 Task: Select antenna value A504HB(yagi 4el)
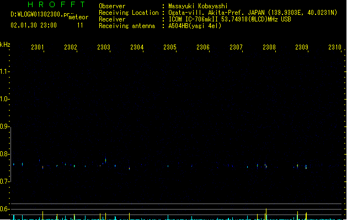tap(195, 26)
